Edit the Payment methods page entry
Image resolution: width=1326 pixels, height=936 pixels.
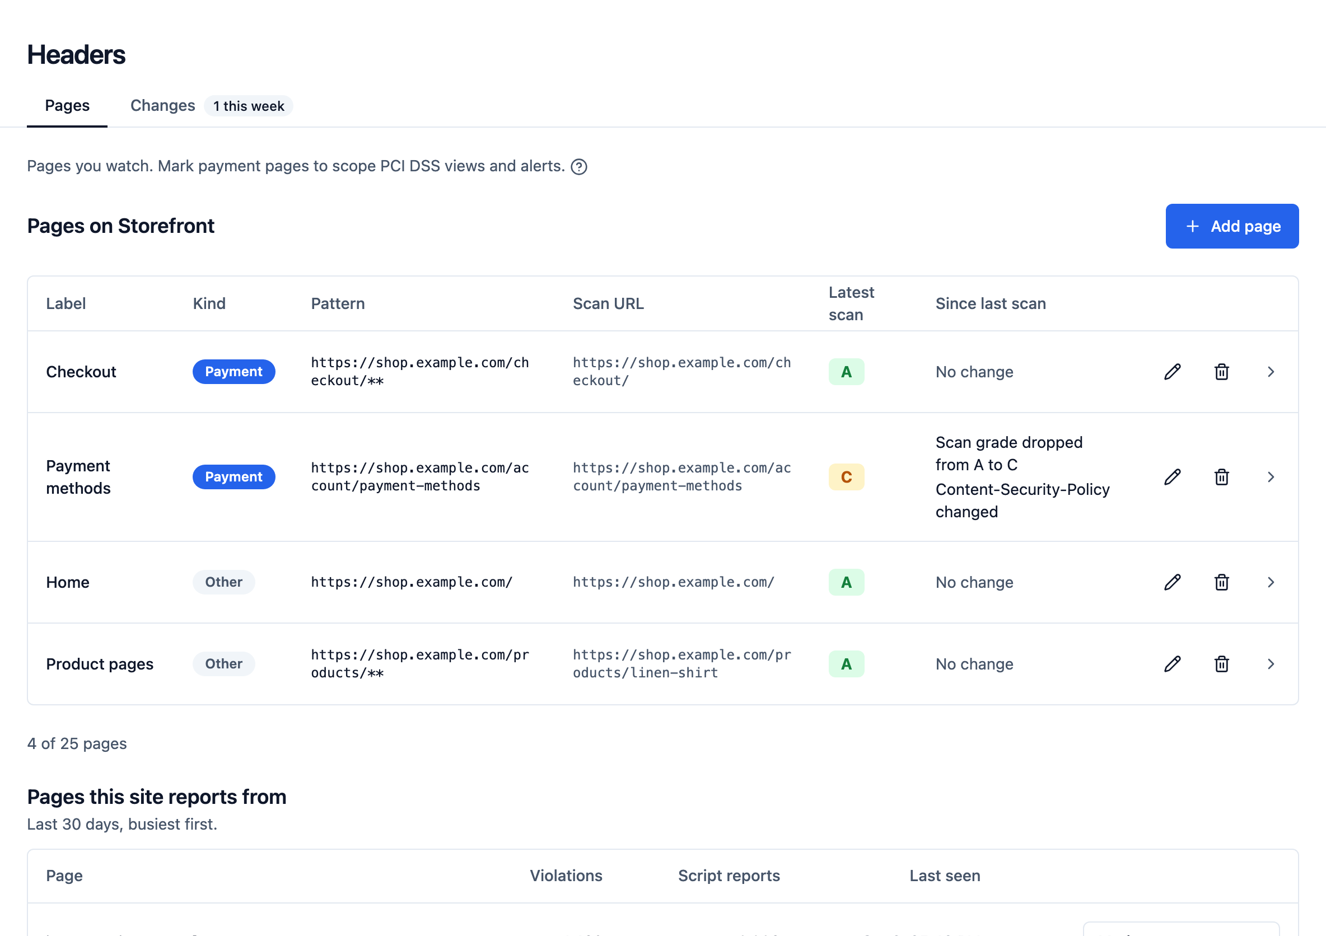tap(1173, 477)
